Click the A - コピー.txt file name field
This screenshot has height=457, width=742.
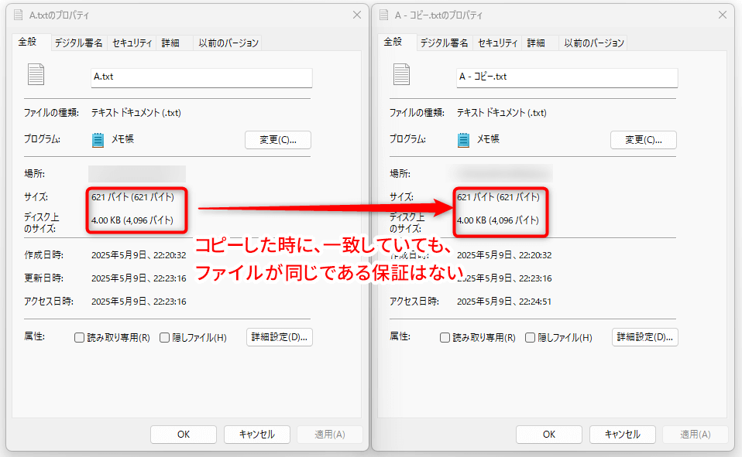click(567, 77)
